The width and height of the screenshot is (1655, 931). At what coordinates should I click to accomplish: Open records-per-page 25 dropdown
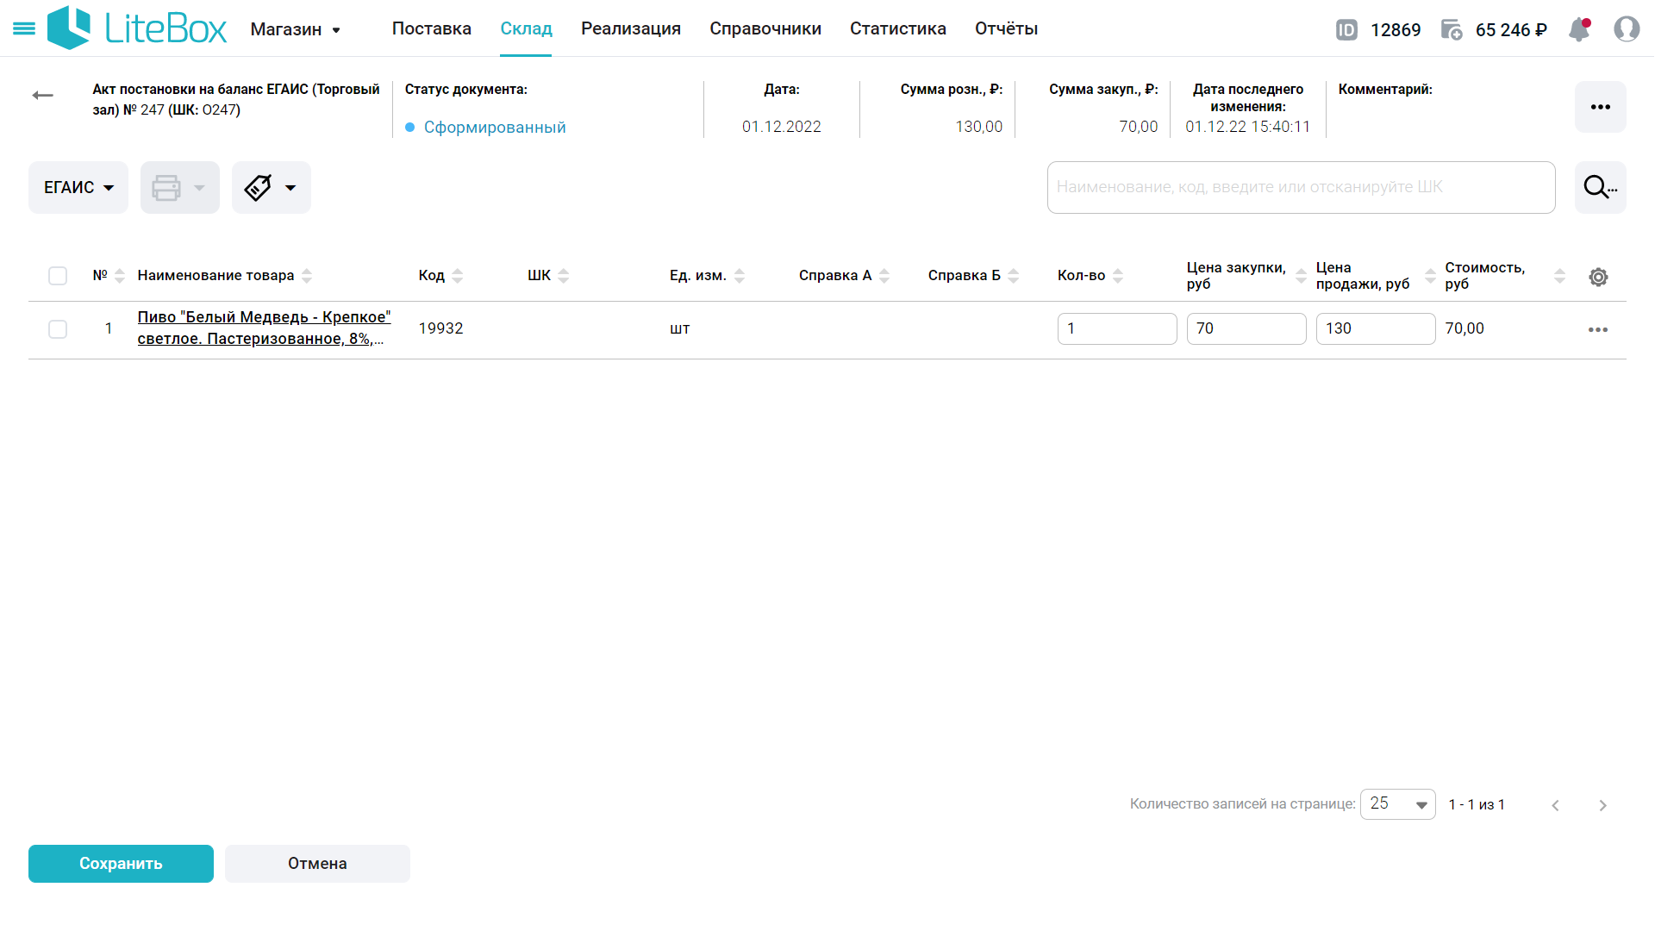coord(1397,804)
